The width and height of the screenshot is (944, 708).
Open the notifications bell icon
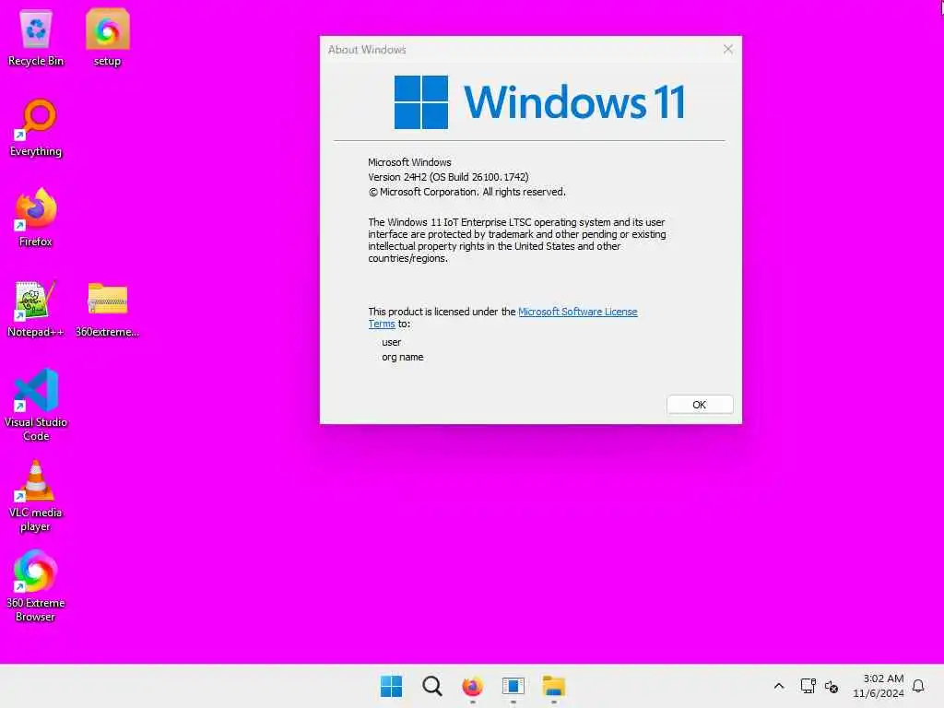pos(918,686)
